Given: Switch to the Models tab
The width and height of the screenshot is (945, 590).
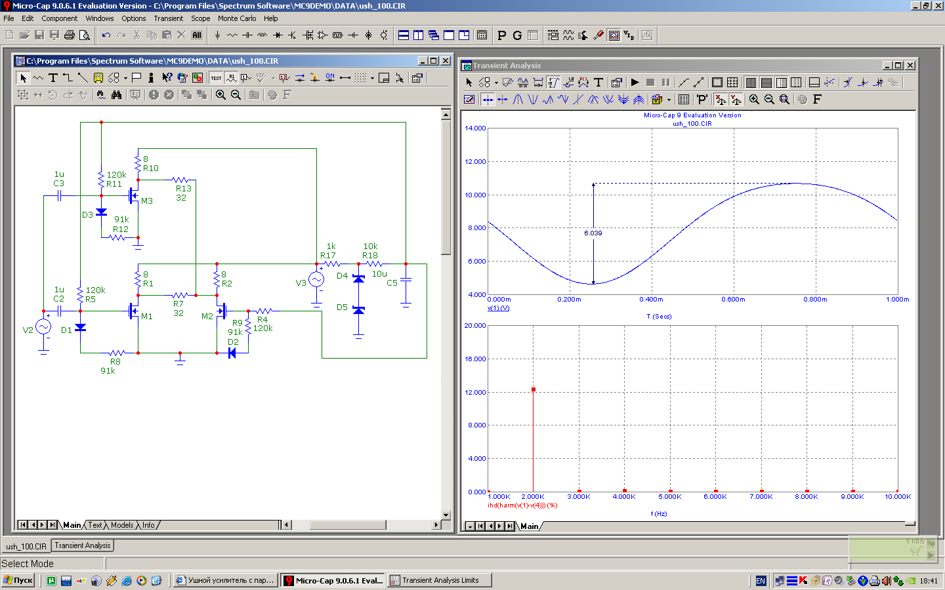Looking at the screenshot, I should (x=121, y=525).
